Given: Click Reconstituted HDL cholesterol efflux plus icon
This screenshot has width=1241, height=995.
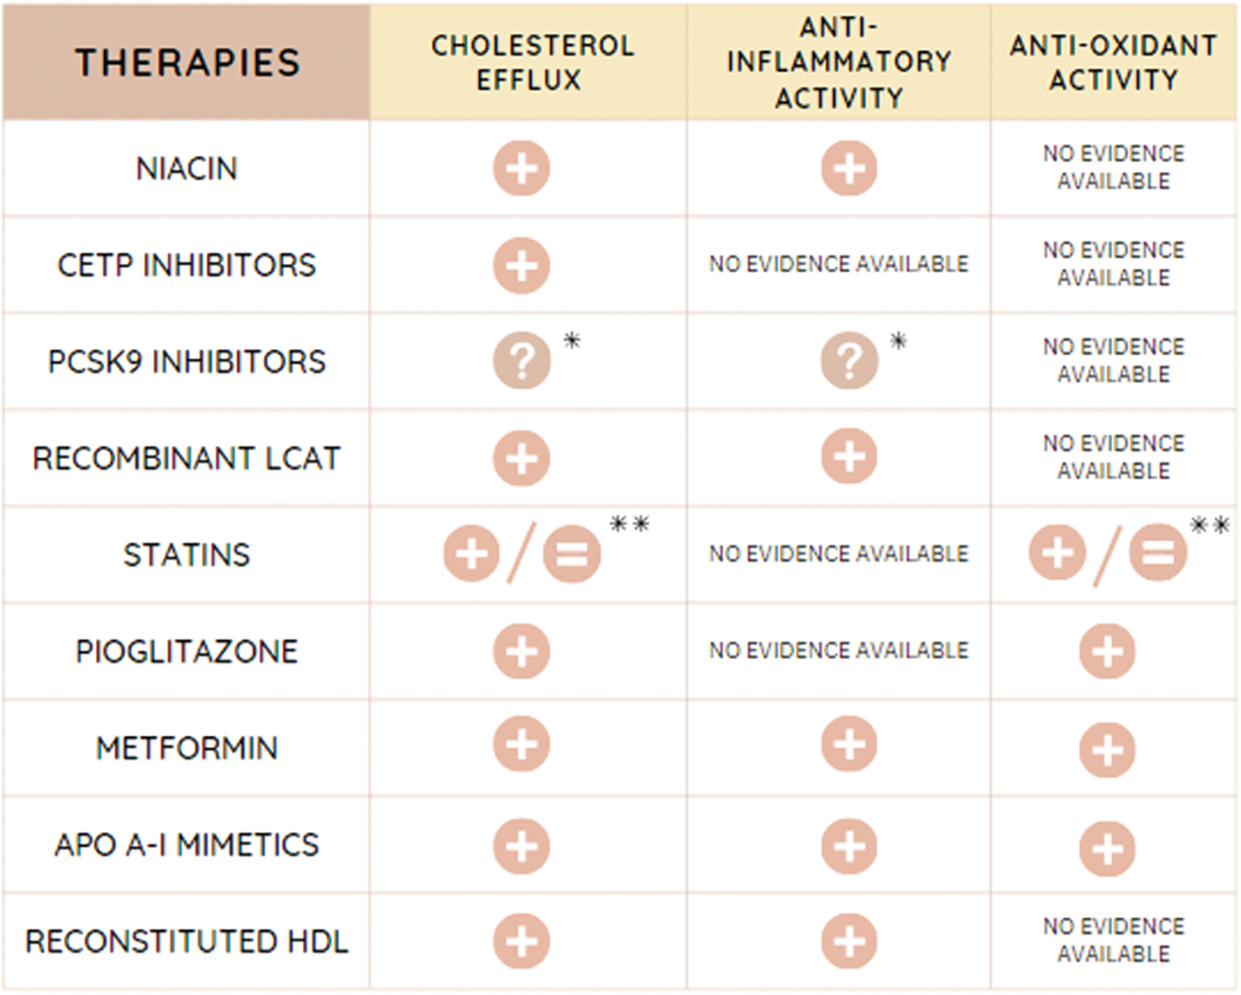Looking at the screenshot, I should tap(521, 941).
